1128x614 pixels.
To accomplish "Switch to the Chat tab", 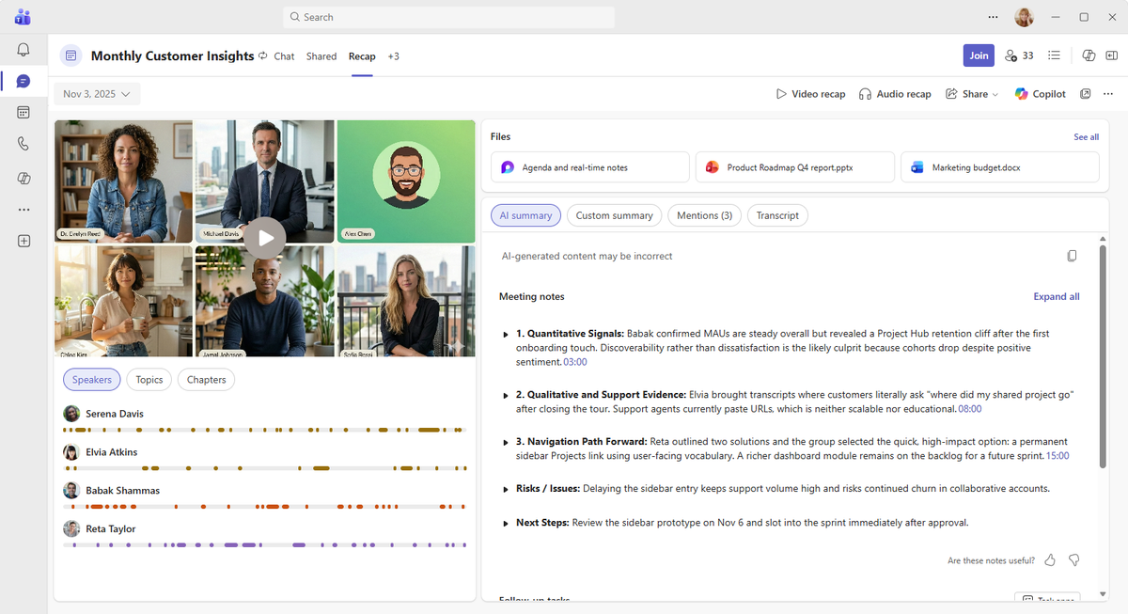I will coord(284,56).
